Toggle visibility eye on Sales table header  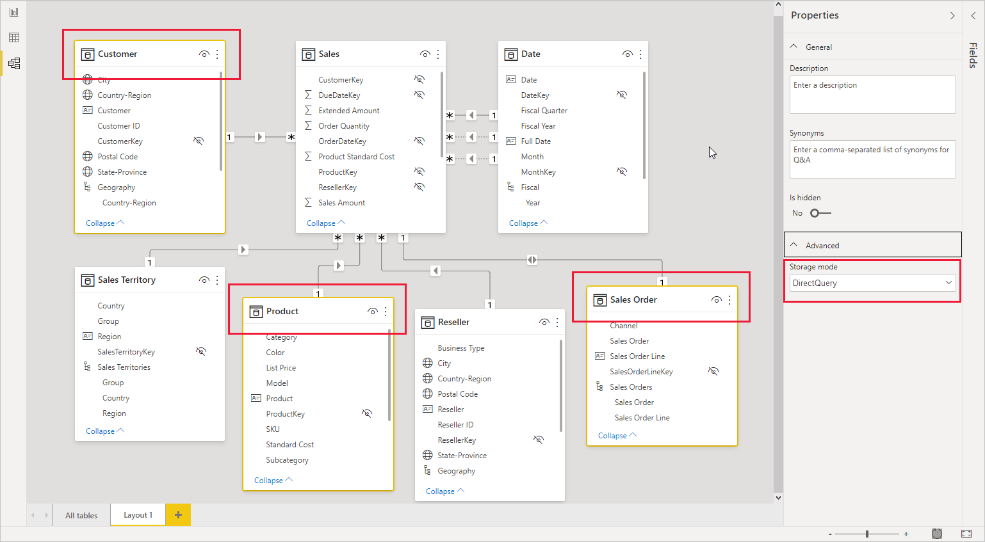(425, 54)
